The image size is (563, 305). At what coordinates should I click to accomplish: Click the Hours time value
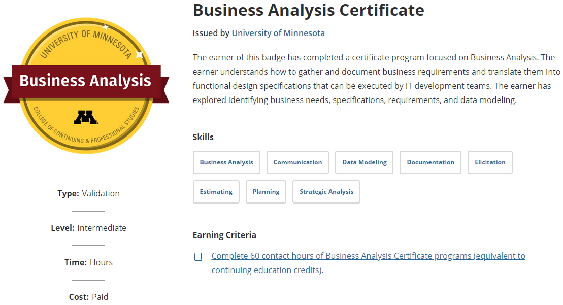(x=101, y=262)
